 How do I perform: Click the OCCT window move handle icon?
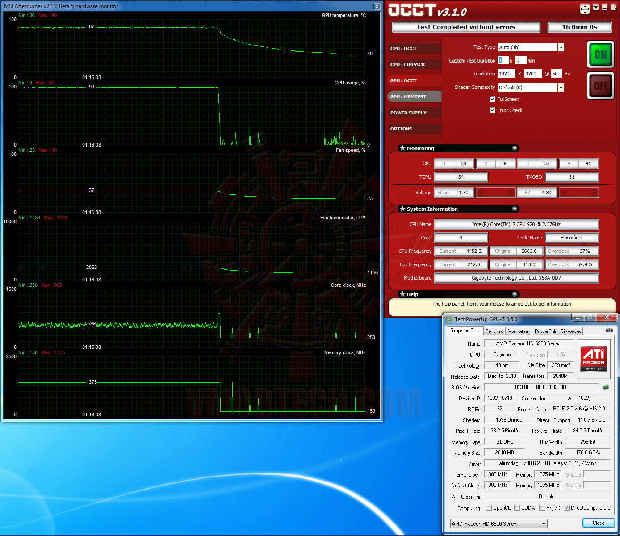585,9
